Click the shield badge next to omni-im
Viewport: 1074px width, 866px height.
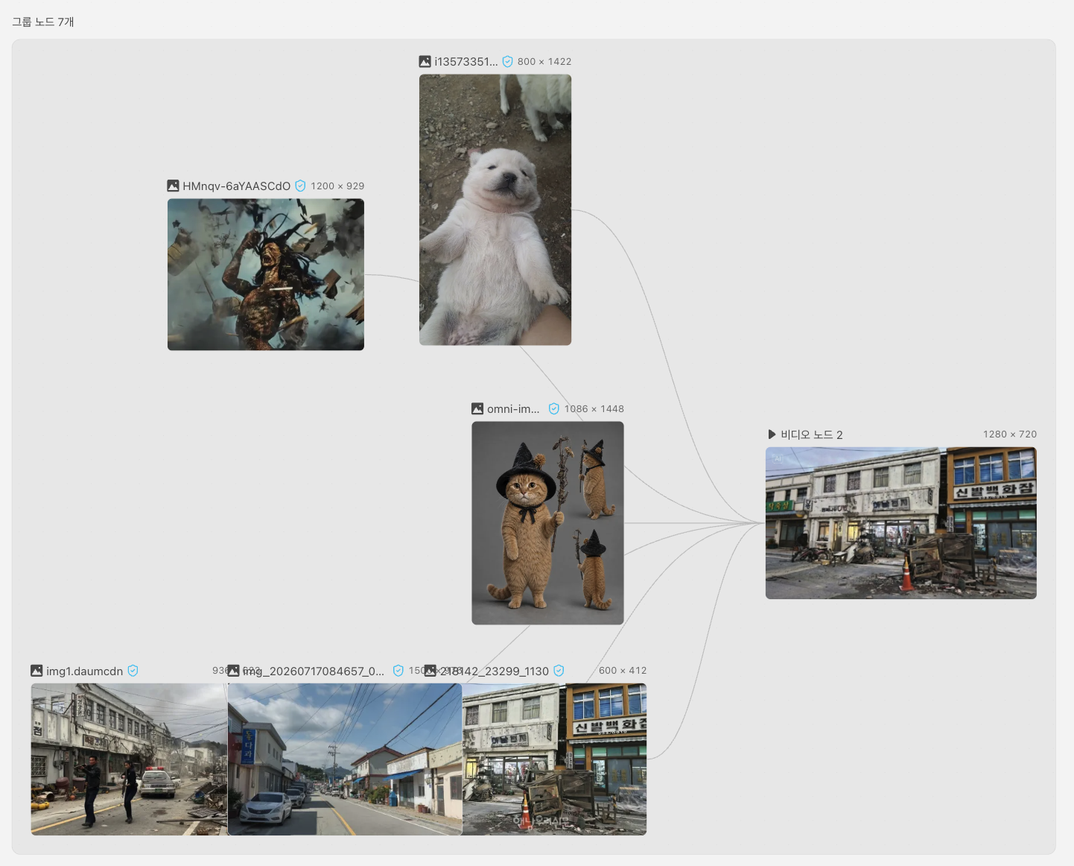point(553,408)
